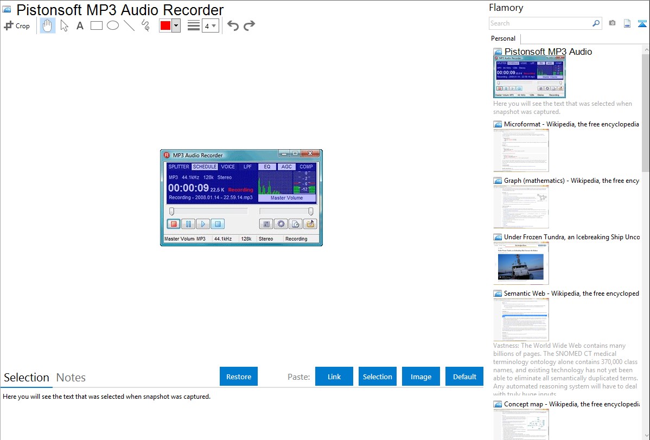
Task: Click the Selection paste button
Action: (x=378, y=377)
